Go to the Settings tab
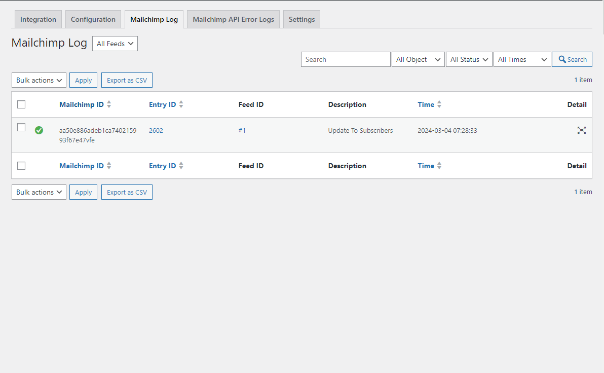The width and height of the screenshot is (604, 373). click(x=301, y=19)
